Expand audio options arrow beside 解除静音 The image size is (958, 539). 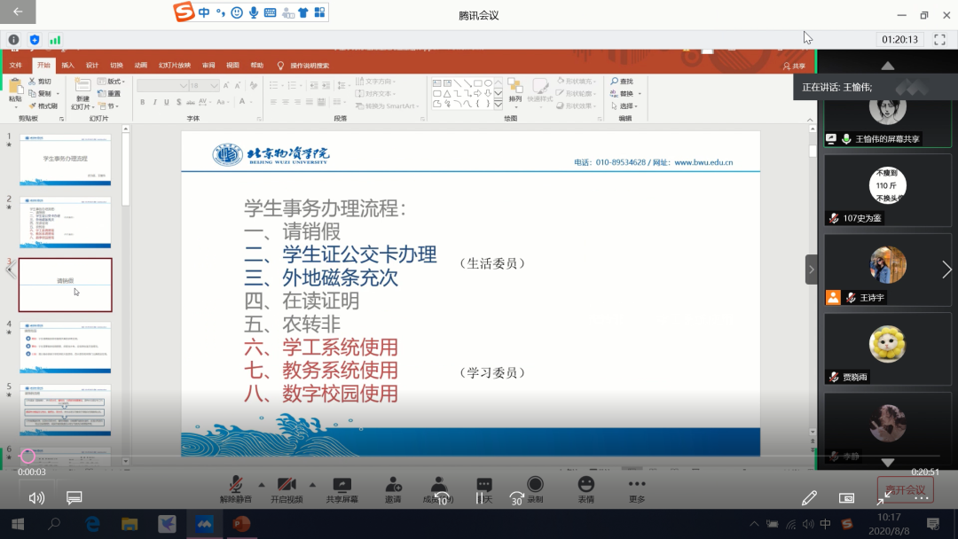click(261, 484)
